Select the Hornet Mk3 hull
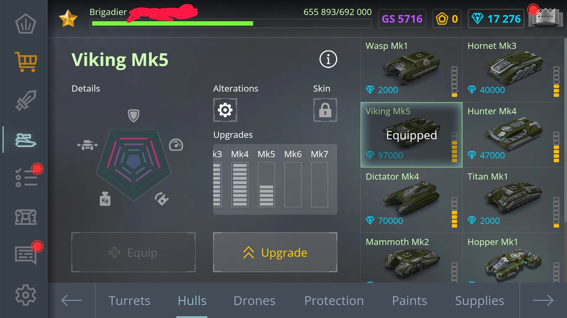 pos(513,70)
